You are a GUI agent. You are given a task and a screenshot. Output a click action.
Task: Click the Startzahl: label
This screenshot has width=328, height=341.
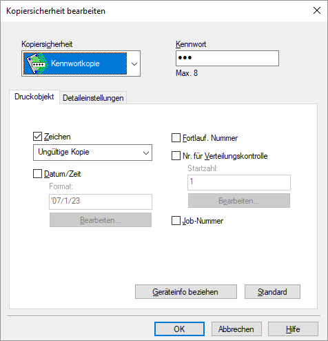click(x=203, y=168)
